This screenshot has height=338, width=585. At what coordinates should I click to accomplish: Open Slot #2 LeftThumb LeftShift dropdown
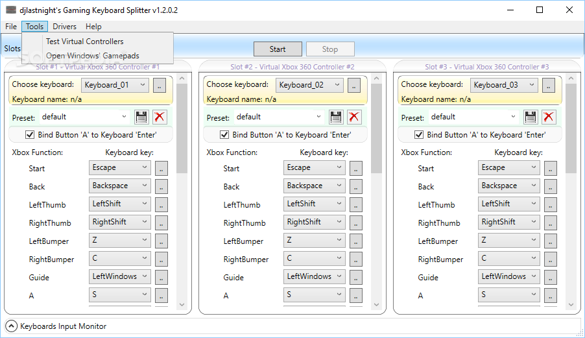point(315,204)
